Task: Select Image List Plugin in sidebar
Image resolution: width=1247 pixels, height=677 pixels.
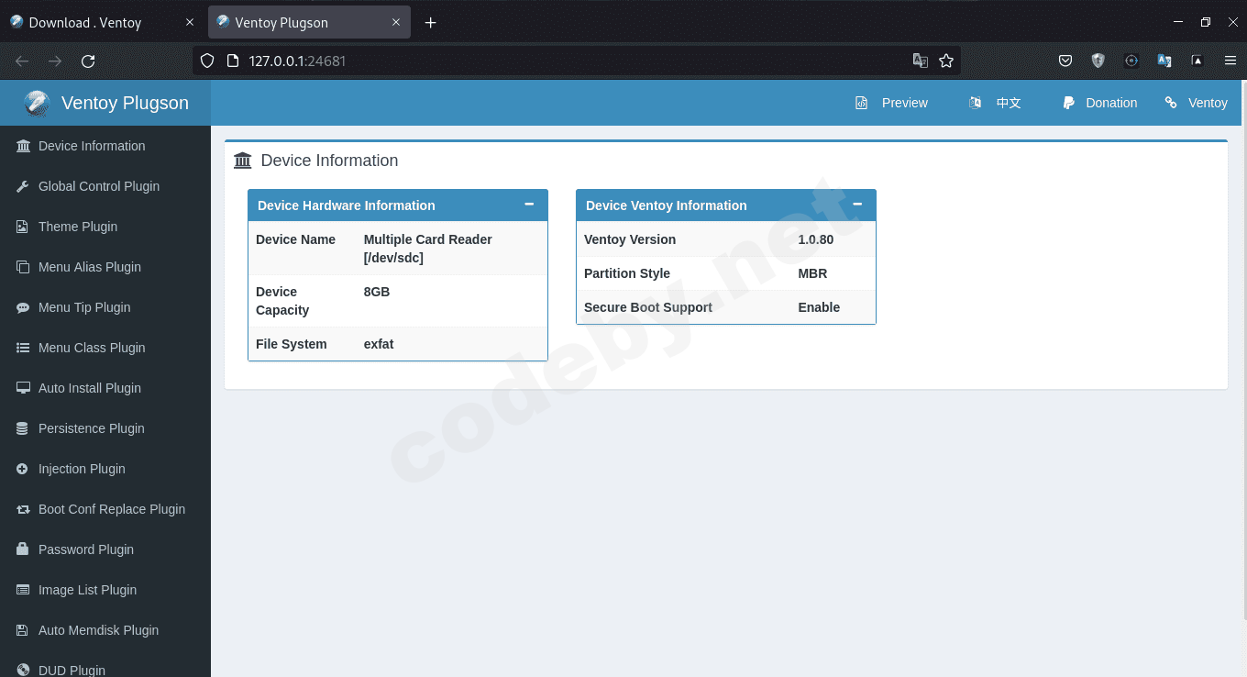Action: [105, 590]
